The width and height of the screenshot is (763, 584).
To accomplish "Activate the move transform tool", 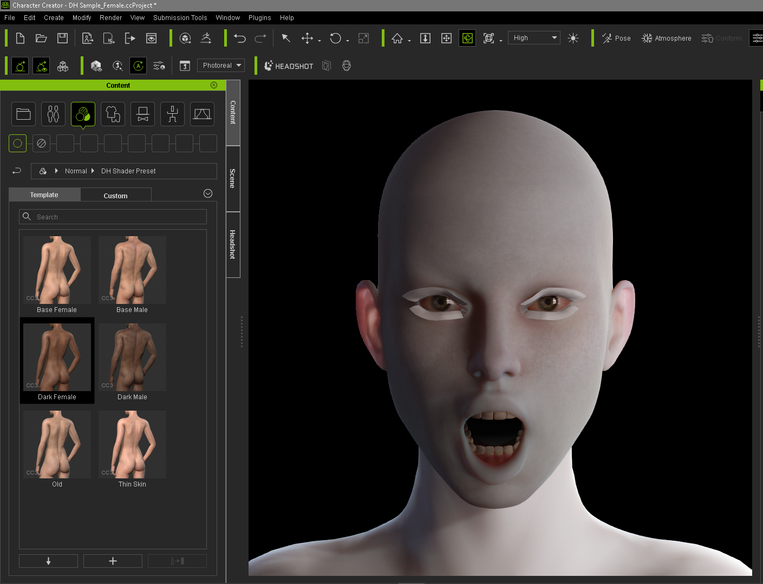I will coord(307,38).
